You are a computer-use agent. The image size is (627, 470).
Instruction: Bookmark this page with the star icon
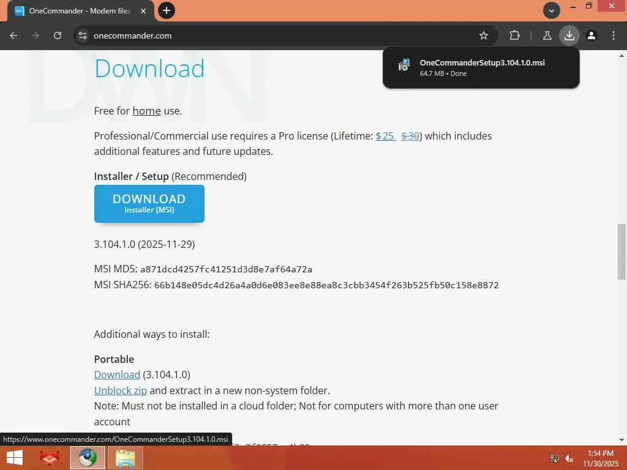pyautogui.click(x=484, y=35)
